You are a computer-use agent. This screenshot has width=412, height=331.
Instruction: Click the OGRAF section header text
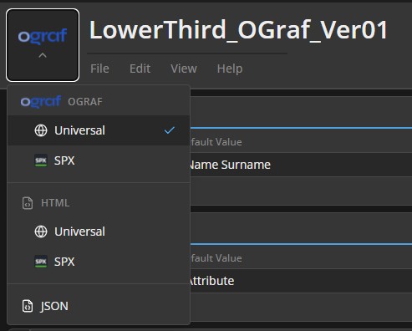(85, 102)
